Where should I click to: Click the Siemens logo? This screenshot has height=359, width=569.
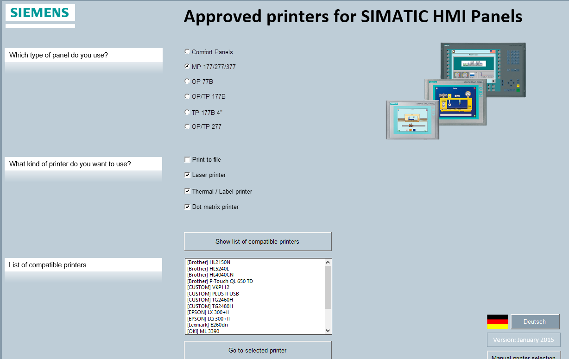click(40, 13)
